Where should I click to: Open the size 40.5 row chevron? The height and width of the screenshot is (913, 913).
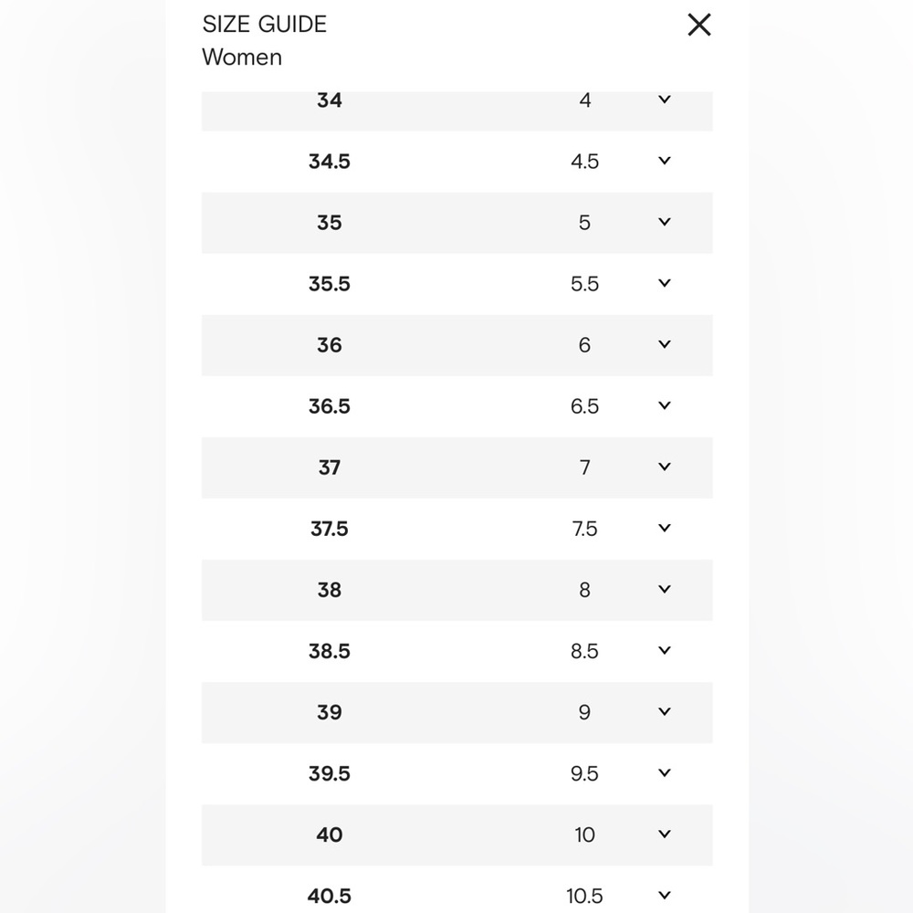[665, 895]
